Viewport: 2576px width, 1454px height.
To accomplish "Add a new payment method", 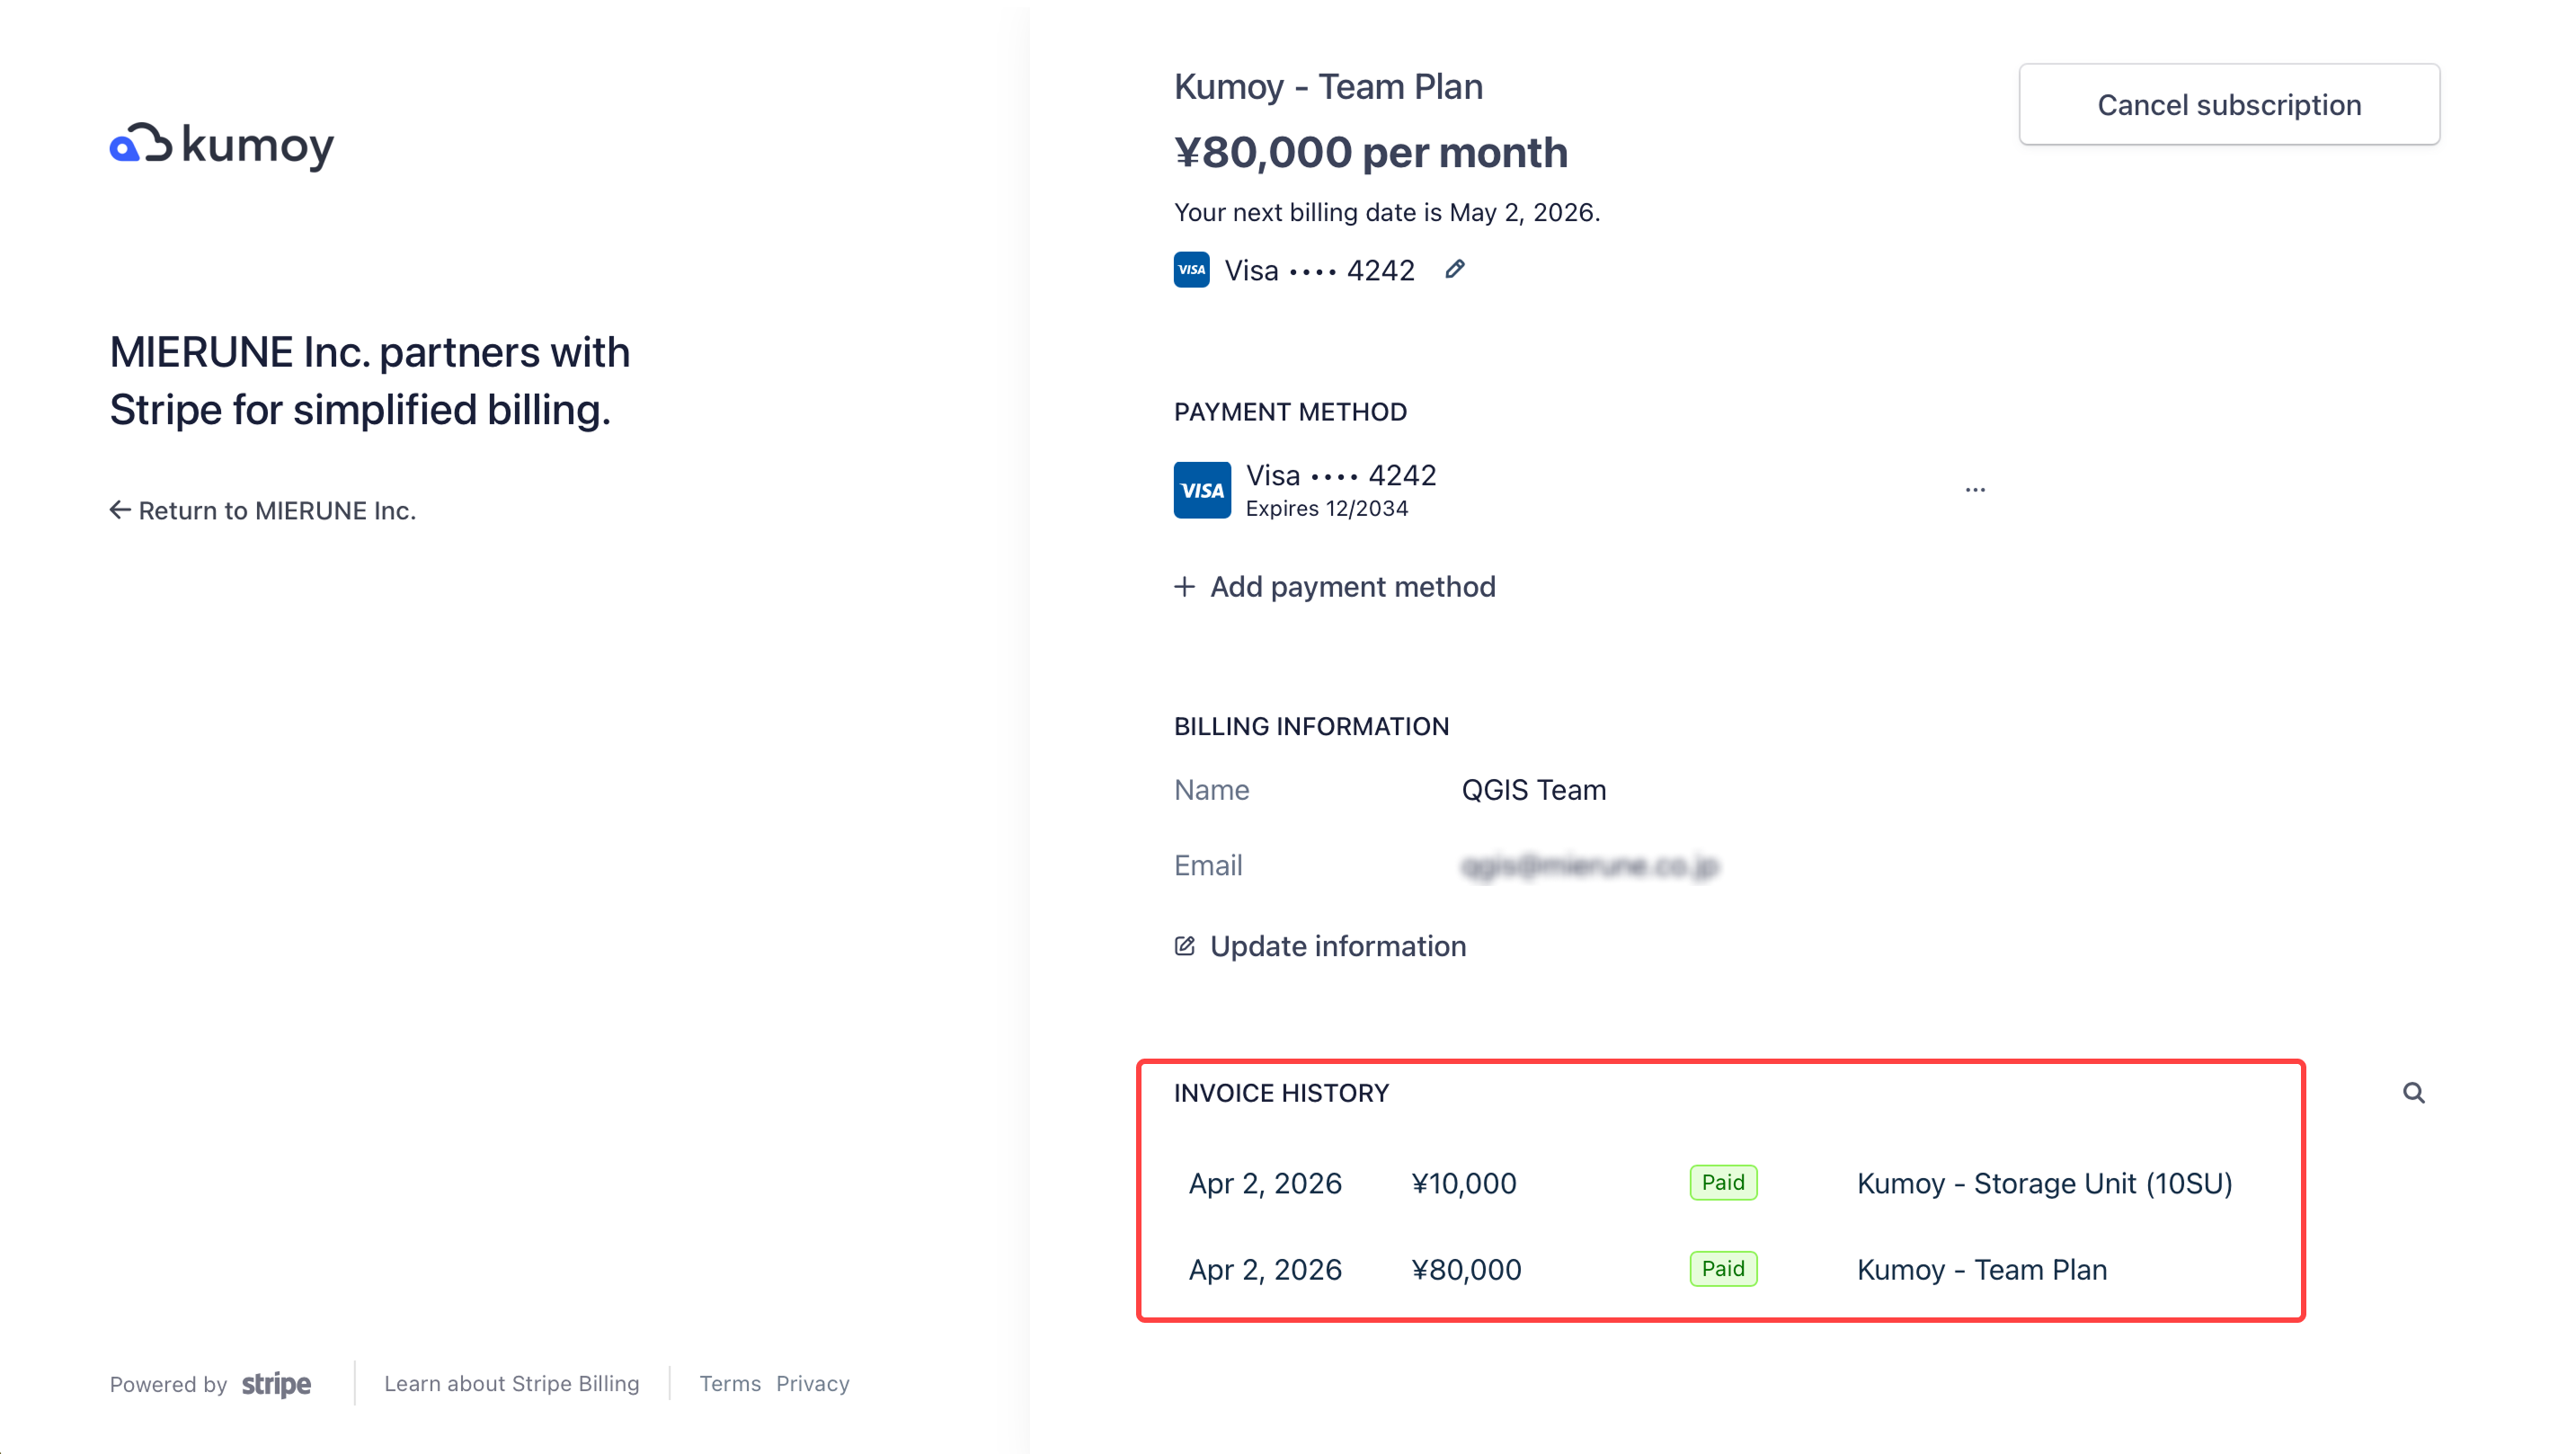I will (1352, 587).
